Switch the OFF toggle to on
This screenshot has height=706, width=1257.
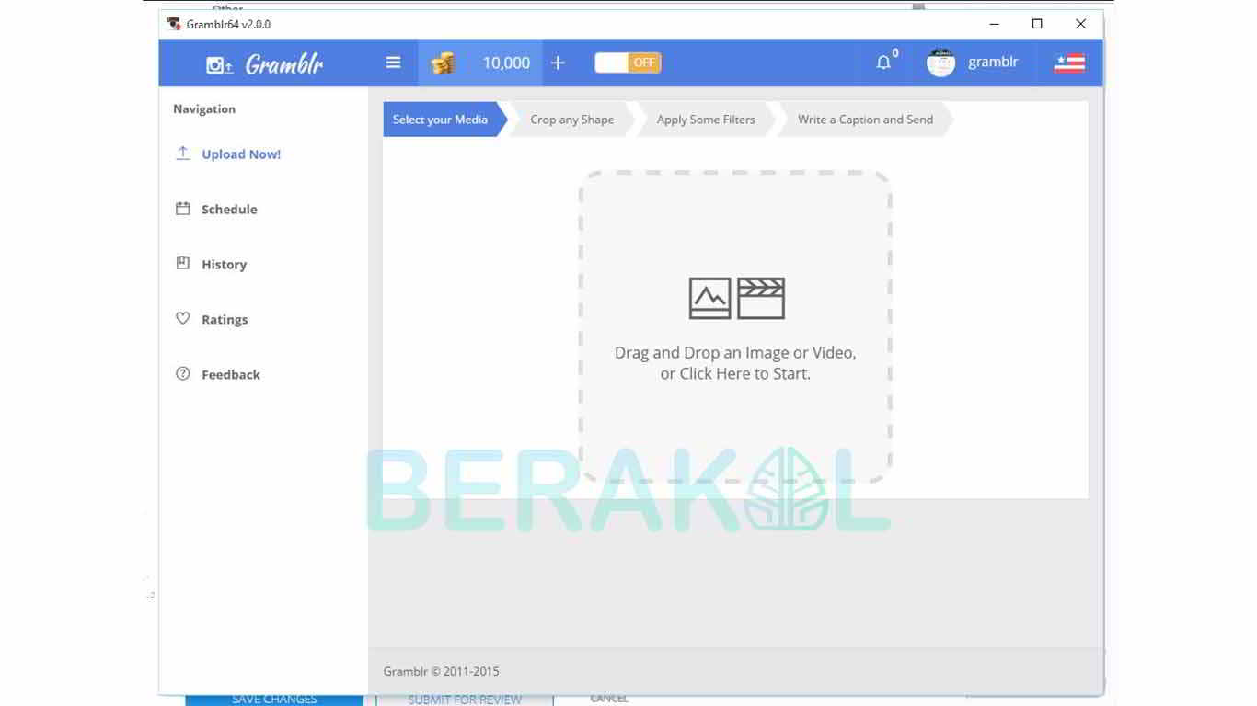pos(627,62)
